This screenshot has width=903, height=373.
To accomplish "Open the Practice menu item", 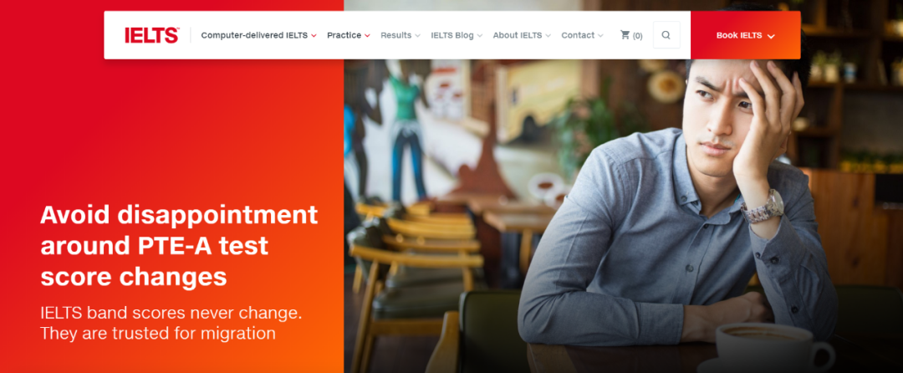I will point(344,35).
